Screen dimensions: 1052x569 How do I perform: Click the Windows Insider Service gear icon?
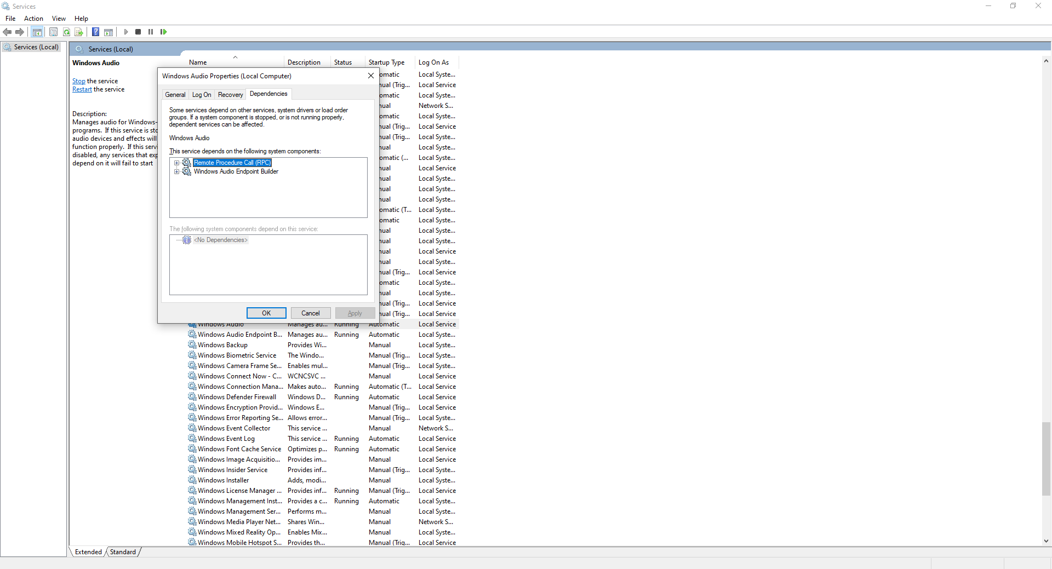click(x=192, y=469)
